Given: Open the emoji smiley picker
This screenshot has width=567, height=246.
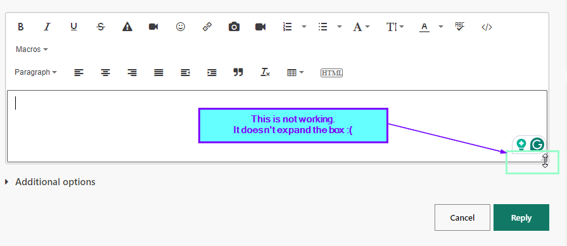Looking at the screenshot, I should click(181, 27).
